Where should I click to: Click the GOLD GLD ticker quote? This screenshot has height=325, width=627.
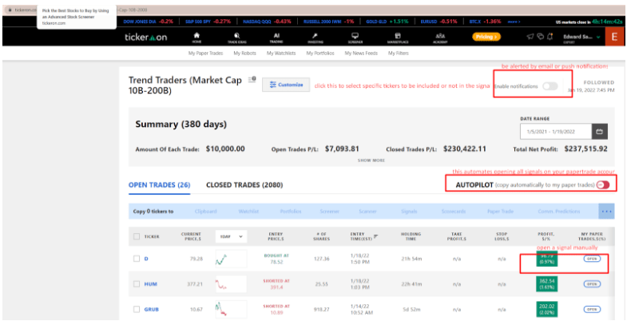click(x=387, y=22)
